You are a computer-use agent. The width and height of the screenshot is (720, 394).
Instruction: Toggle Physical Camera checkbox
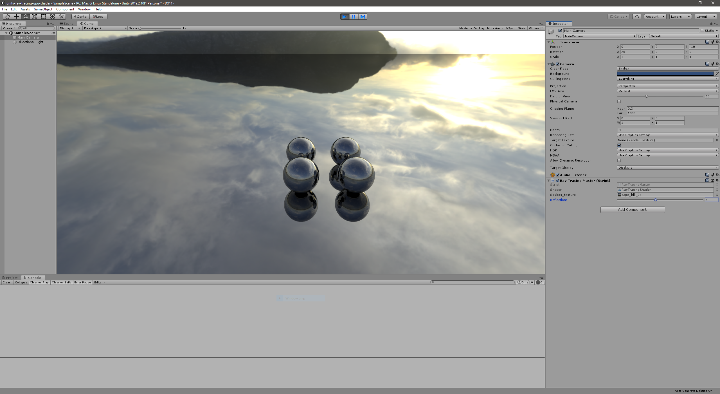(619, 101)
